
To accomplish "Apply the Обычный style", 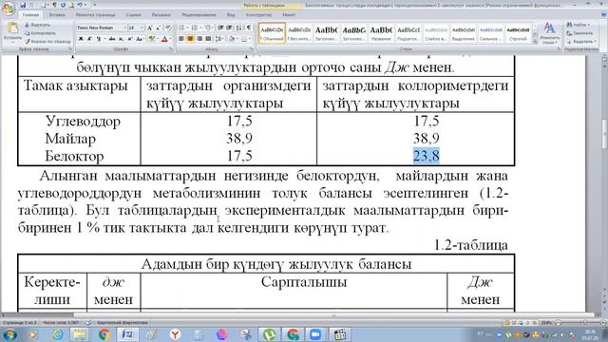I will 272,33.
